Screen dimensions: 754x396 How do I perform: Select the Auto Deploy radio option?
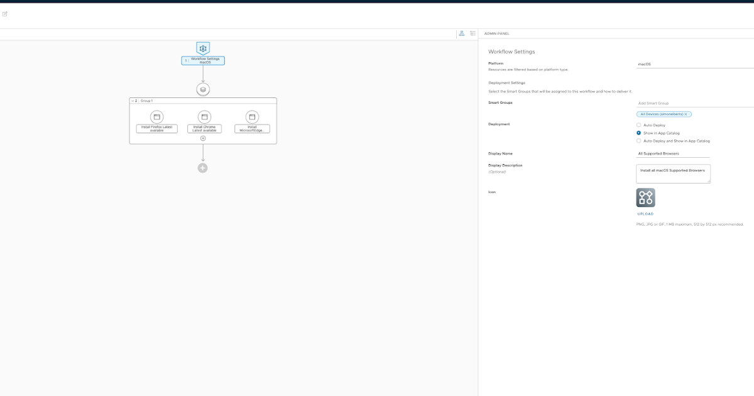639,125
